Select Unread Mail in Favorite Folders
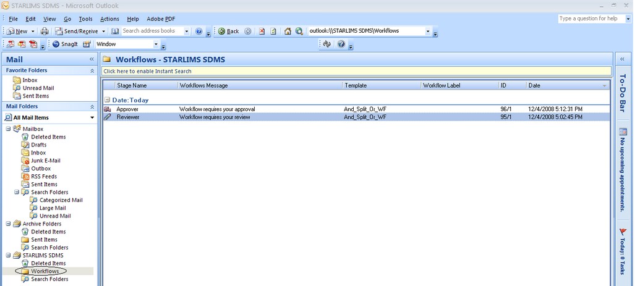The image size is (635, 286). coord(38,88)
